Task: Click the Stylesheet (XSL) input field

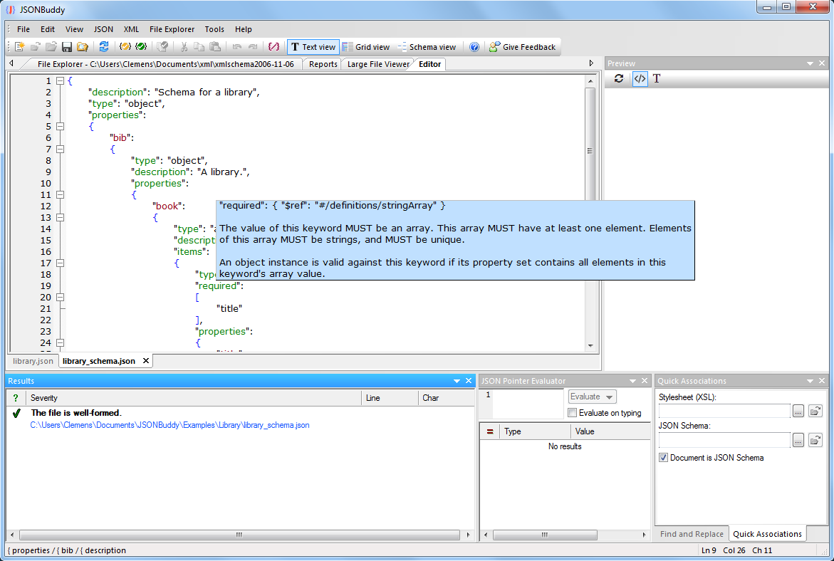Action: [724, 411]
